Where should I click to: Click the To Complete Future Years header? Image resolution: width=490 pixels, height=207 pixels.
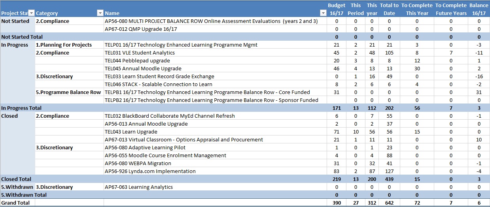click(451, 9)
